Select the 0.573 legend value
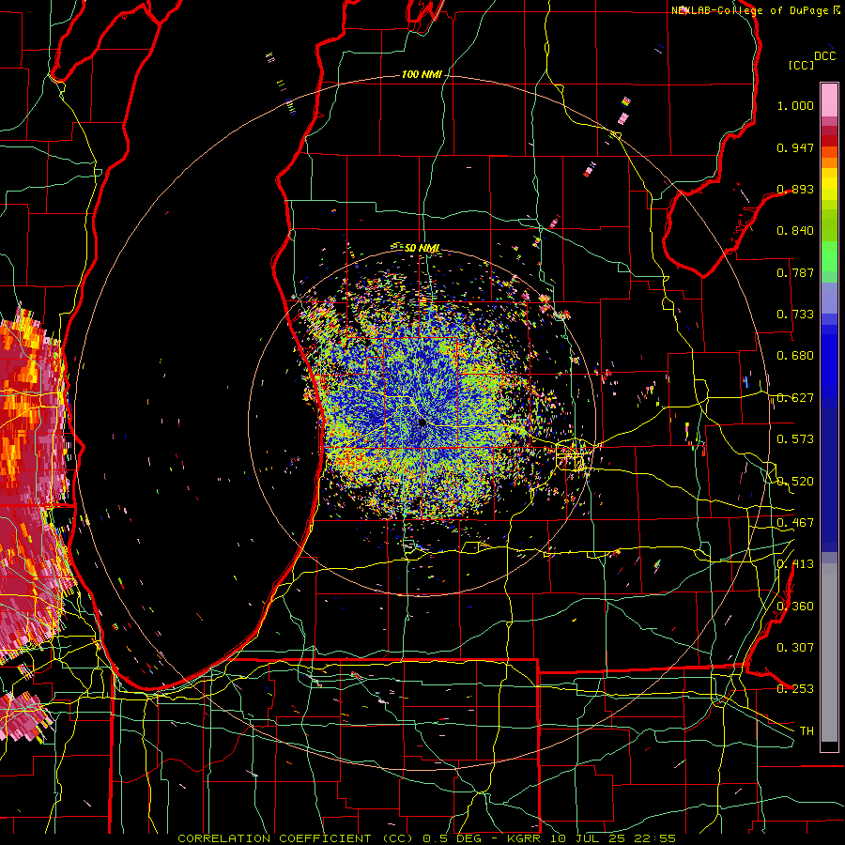Screen dimensions: 845x845 tap(795, 439)
